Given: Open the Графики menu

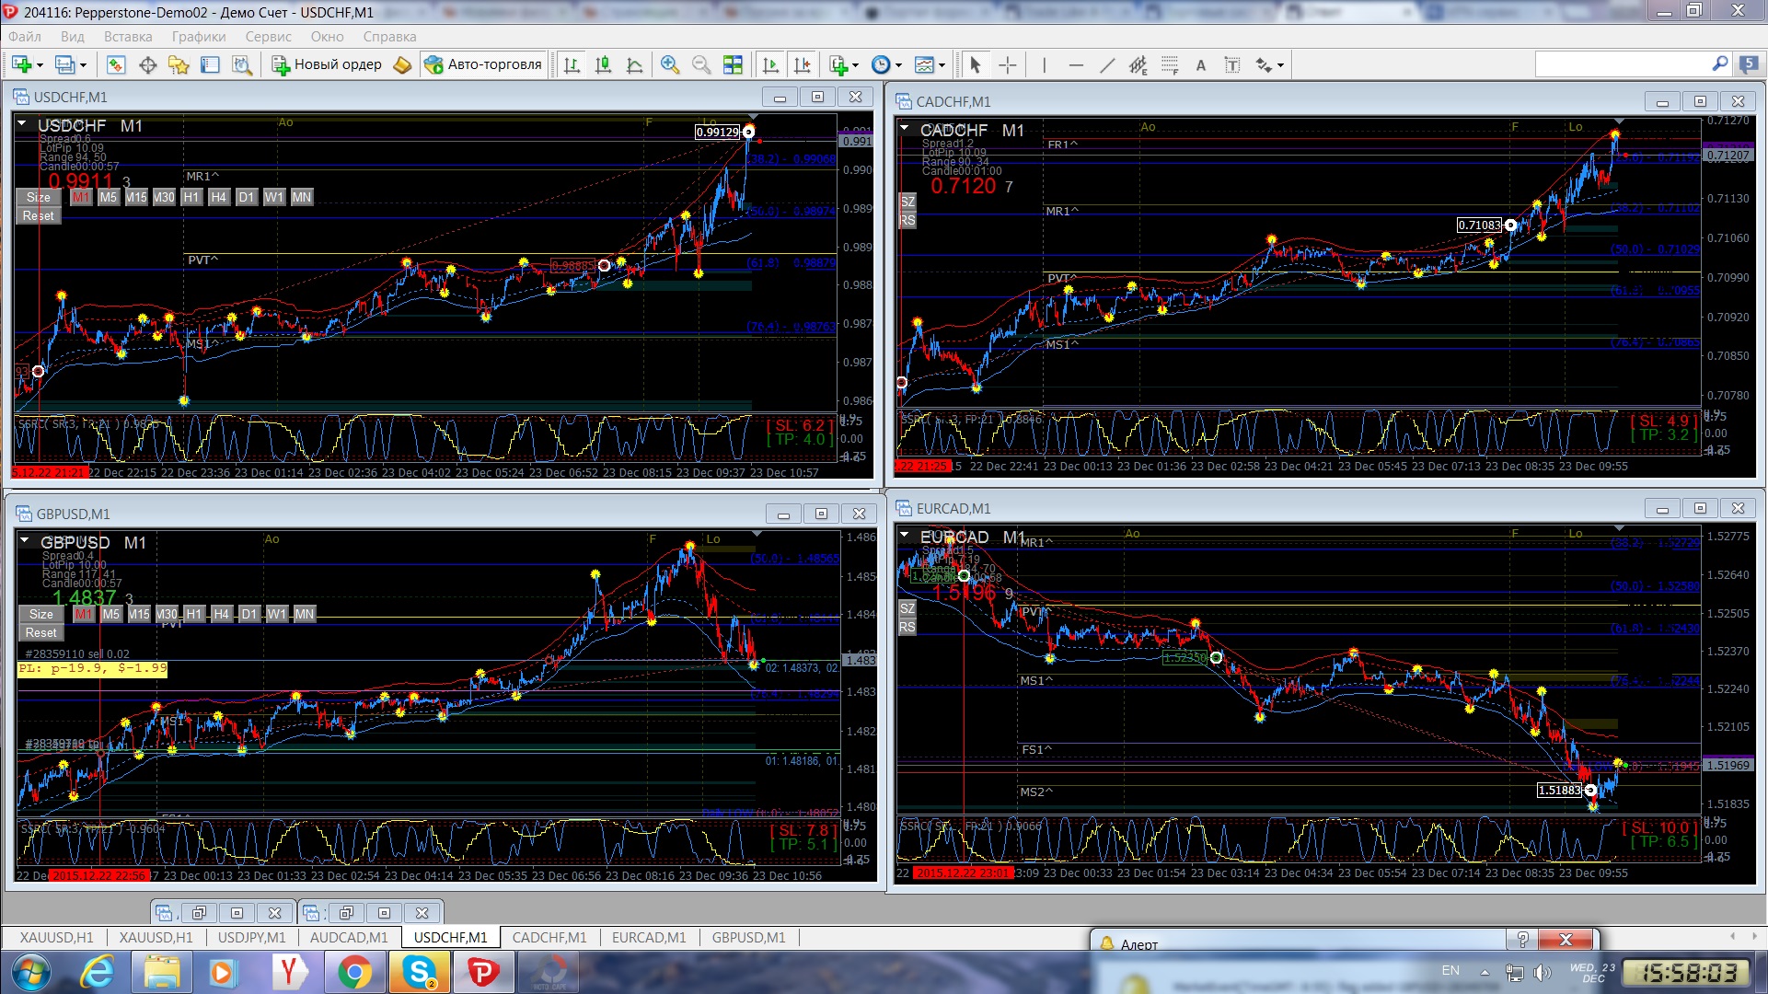Looking at the screenshot, I should pos(199,37).
